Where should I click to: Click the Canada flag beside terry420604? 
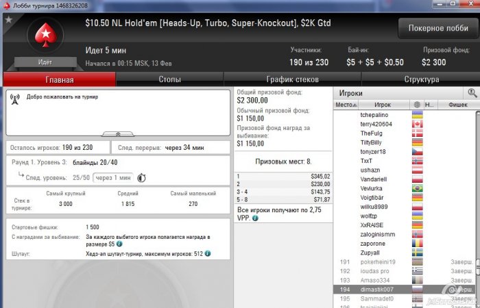pyautogui.click(x=417, y=124)
